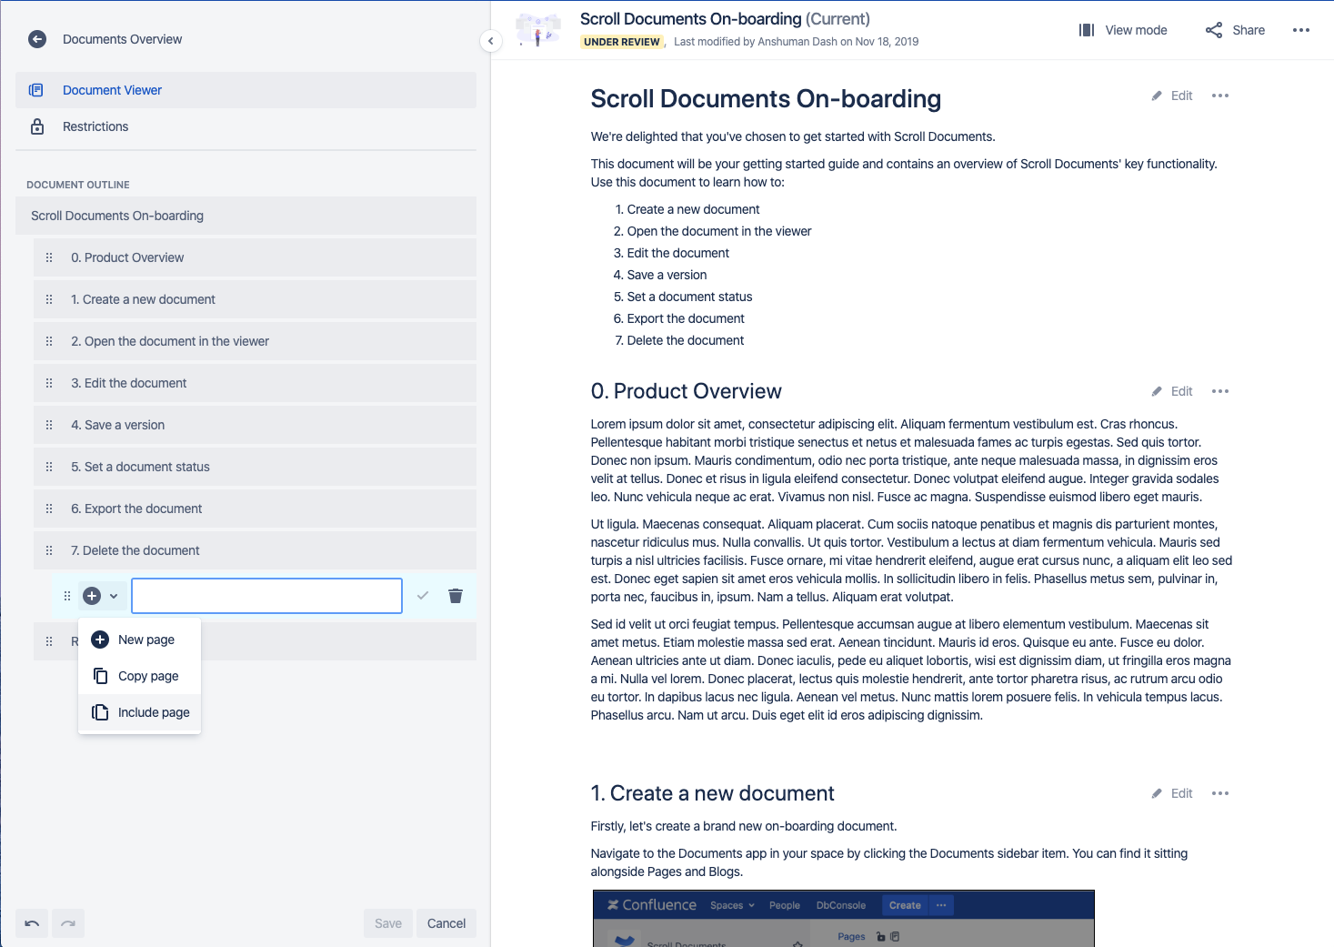Click the redo arrow icon
This screenshot has height=947, width=1334.
[68, 923]
